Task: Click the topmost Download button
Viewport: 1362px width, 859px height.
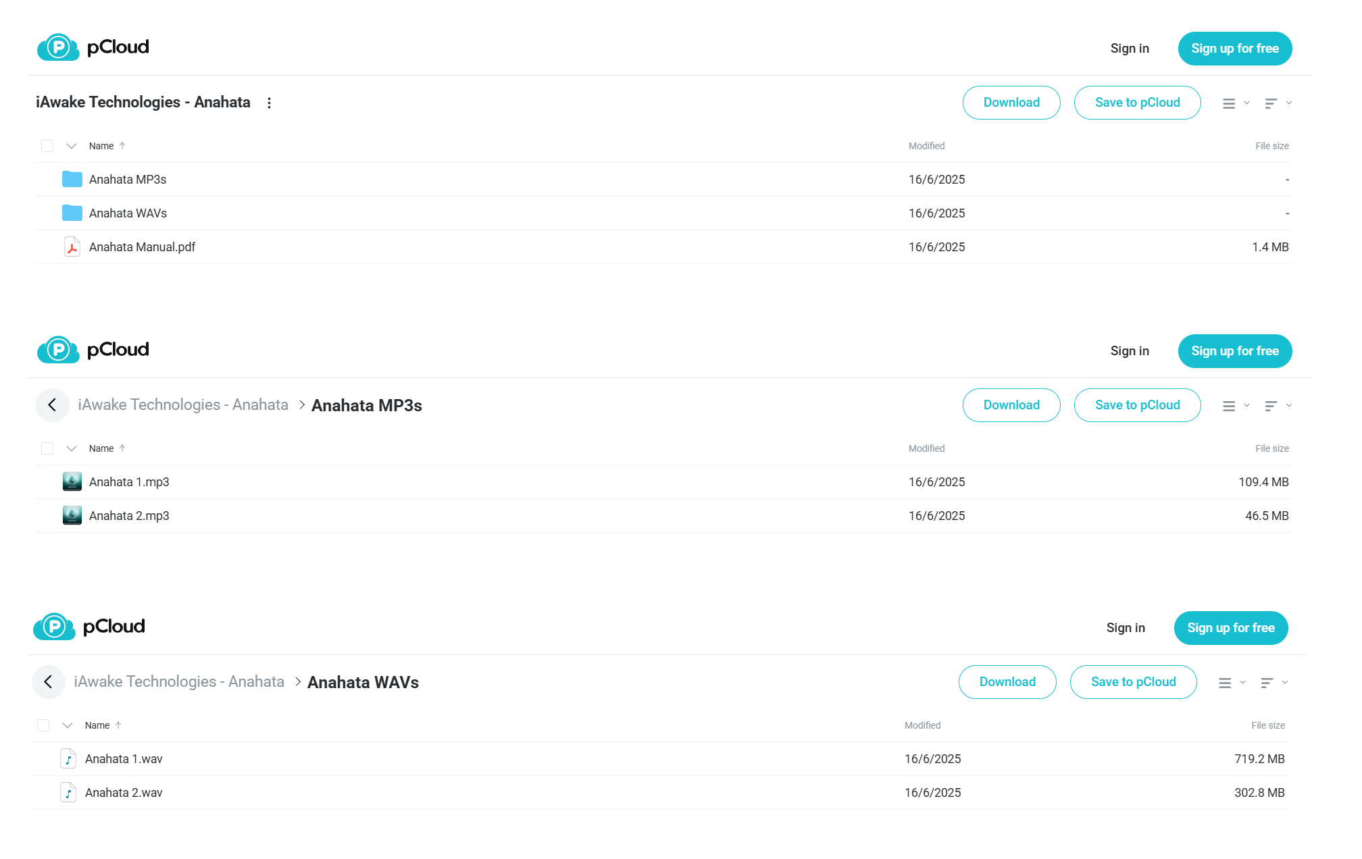Action: (x=1011, y=103)
